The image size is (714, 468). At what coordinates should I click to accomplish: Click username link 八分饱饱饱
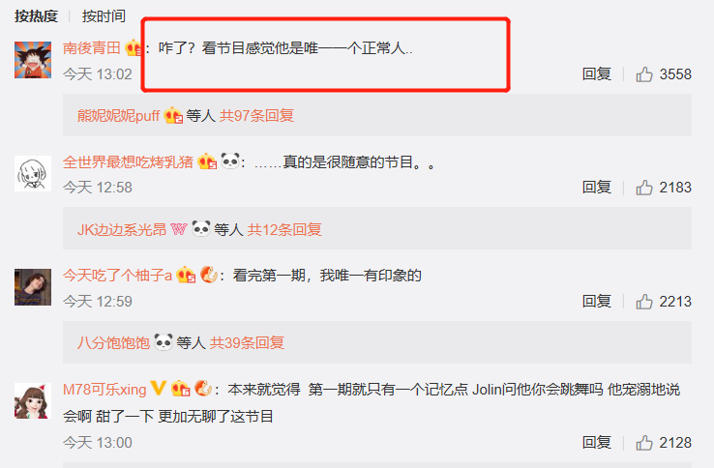113,343
